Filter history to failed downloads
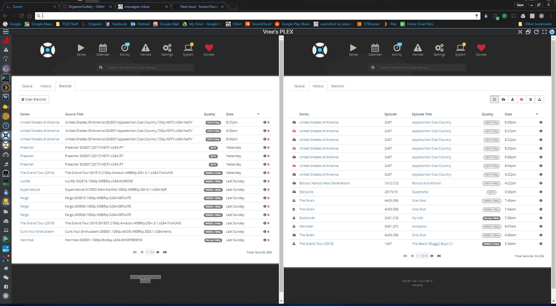 [522, 99]
